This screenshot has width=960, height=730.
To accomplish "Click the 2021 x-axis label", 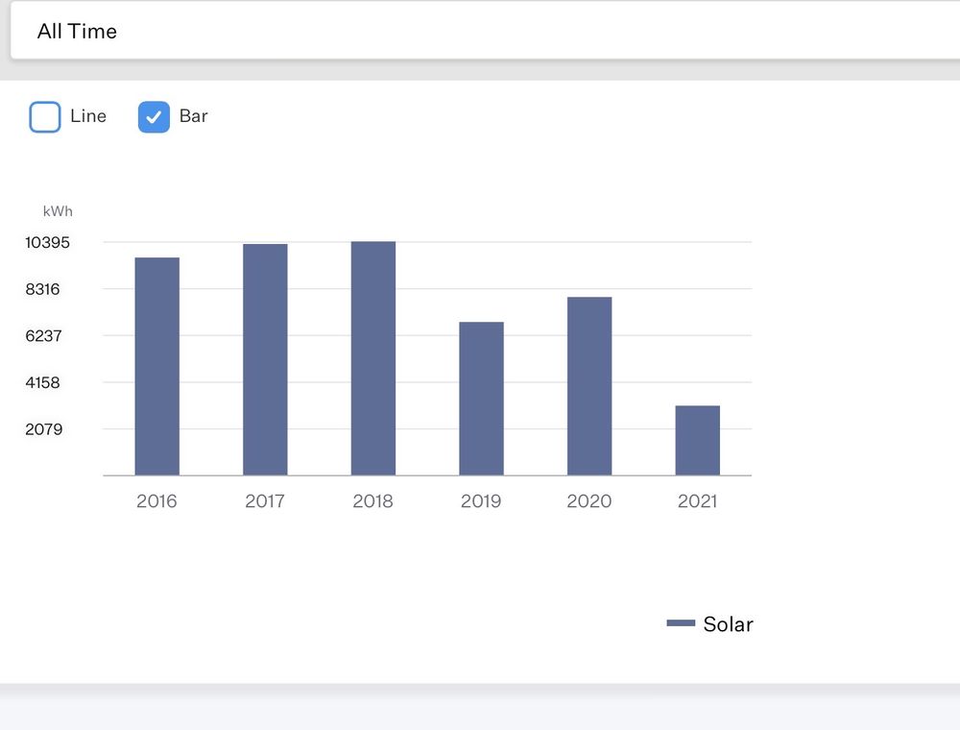I will pyautogui.click(x=697, y=501).
